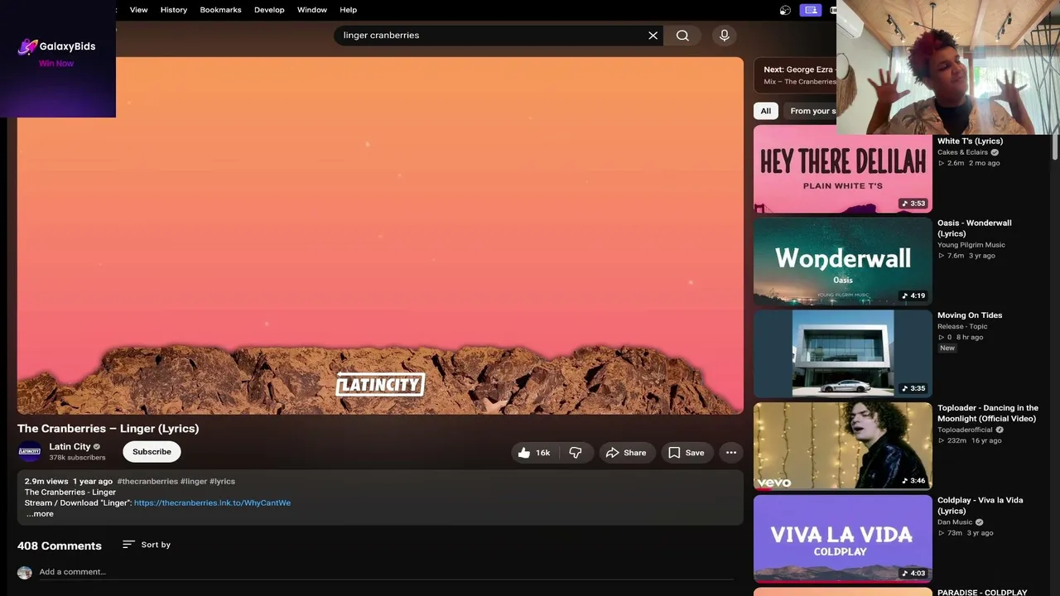Screen dimensions: 1060x596
Task: Click the 3:46 duration badge
Action: click(x=913, y=481)
